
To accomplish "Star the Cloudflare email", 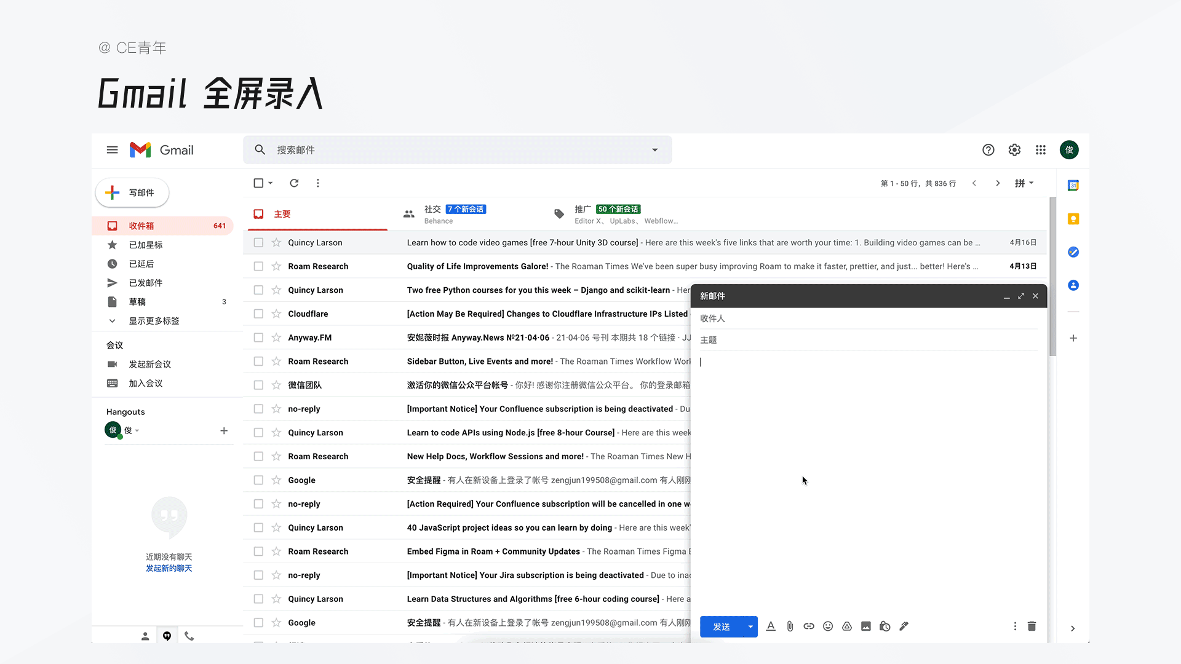I will [x=276, y=314].
